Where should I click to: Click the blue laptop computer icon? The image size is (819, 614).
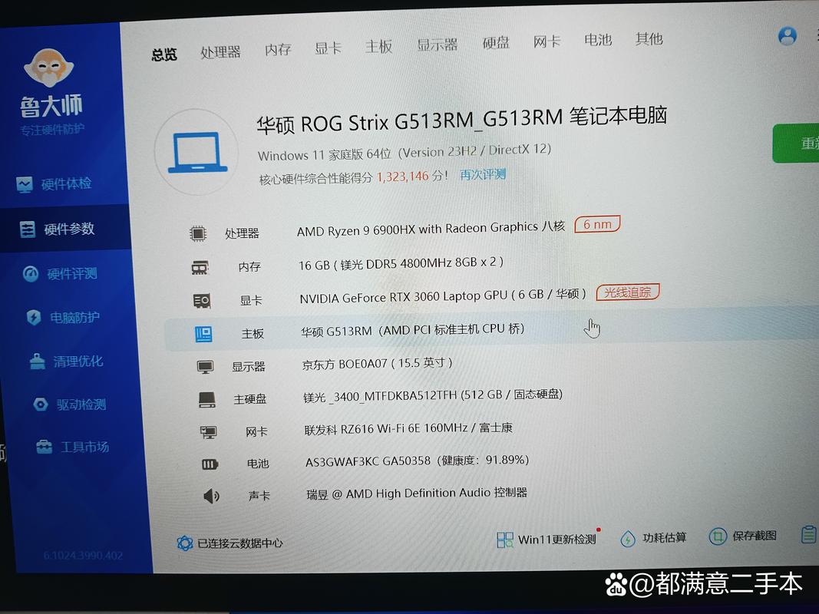coord(197,153)
